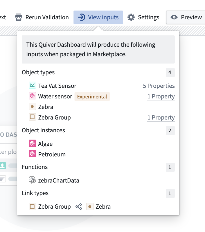Select the Tea Vat Sensor object type

pos(57,86)
